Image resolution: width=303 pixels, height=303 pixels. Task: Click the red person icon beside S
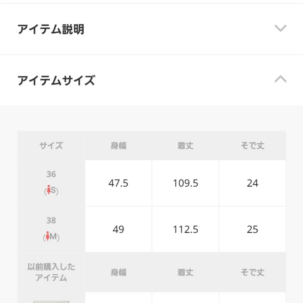coord(49,190)
